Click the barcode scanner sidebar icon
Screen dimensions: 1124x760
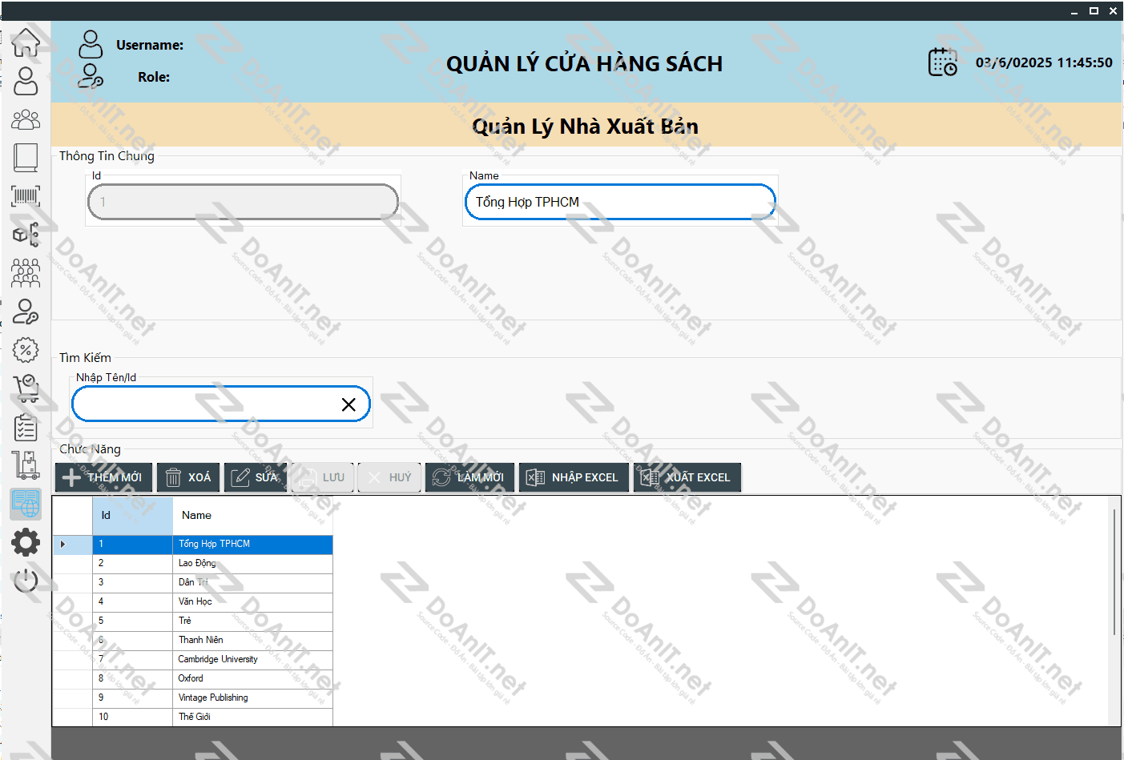point(26,196)
